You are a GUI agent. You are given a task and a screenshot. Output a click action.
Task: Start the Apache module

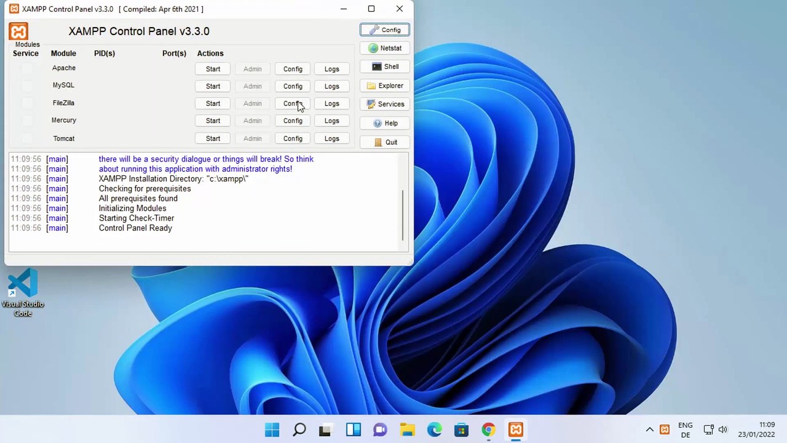[213, 69]
